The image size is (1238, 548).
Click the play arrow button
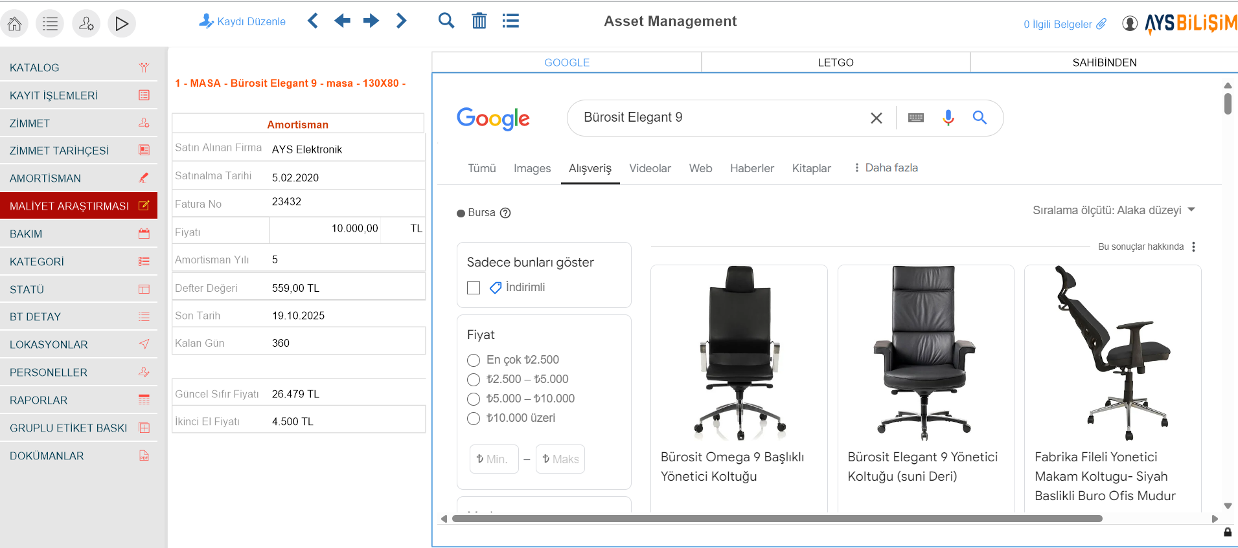[122, 24]
